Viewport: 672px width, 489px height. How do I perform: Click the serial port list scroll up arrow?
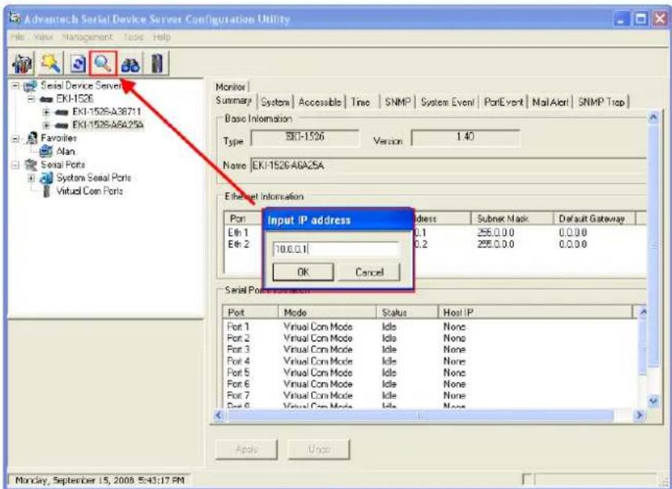point(643,312)
